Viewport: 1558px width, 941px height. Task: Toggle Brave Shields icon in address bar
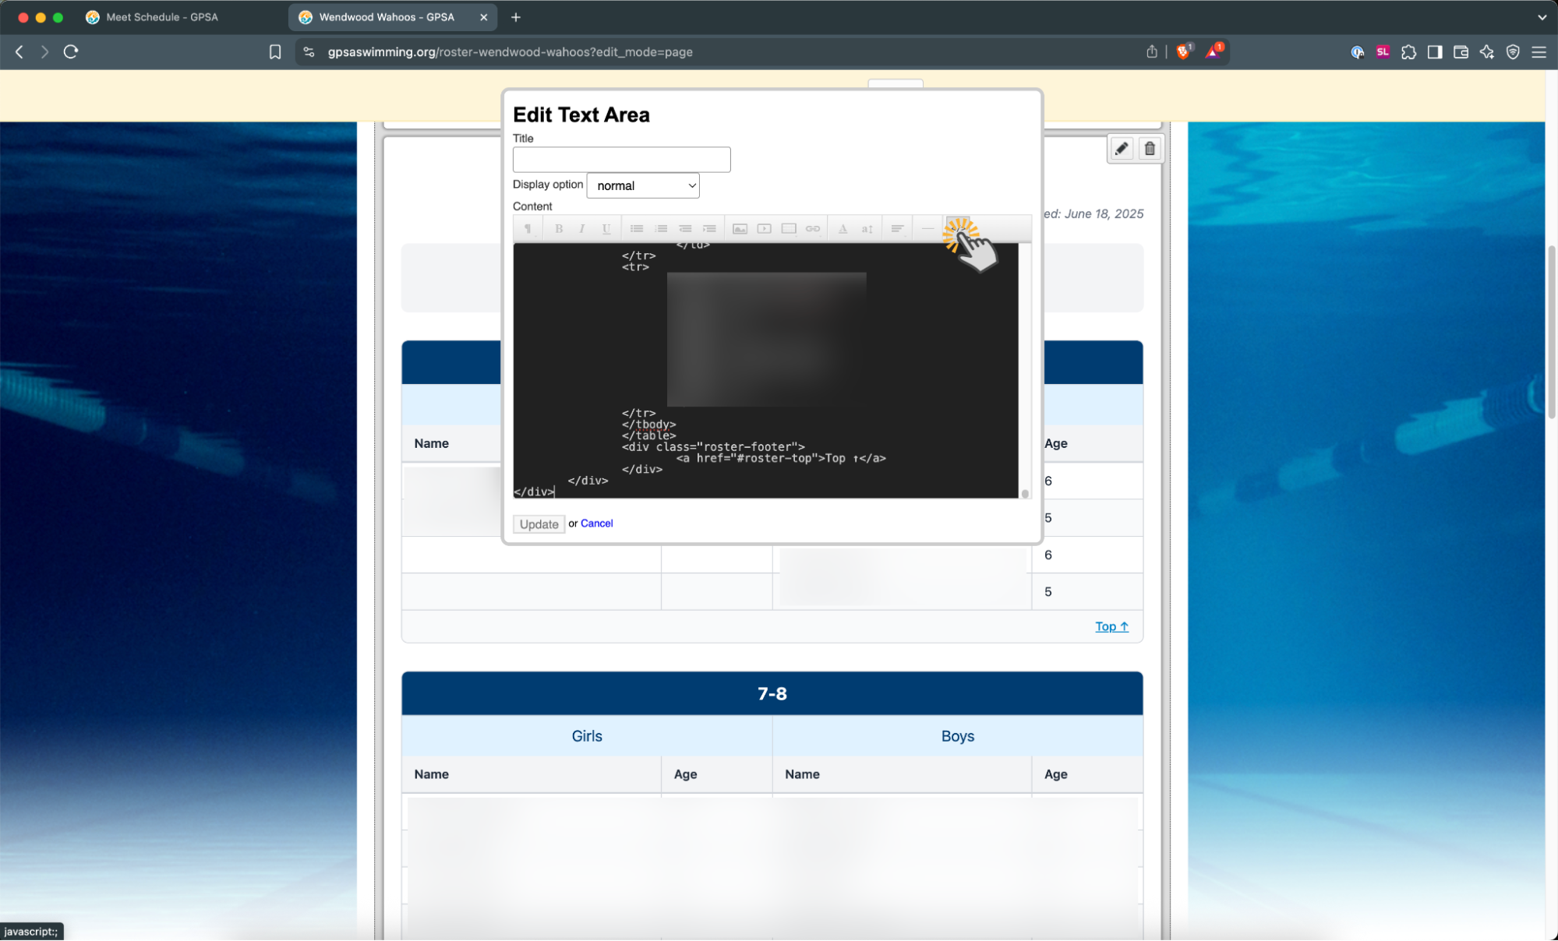(1183, 51)
